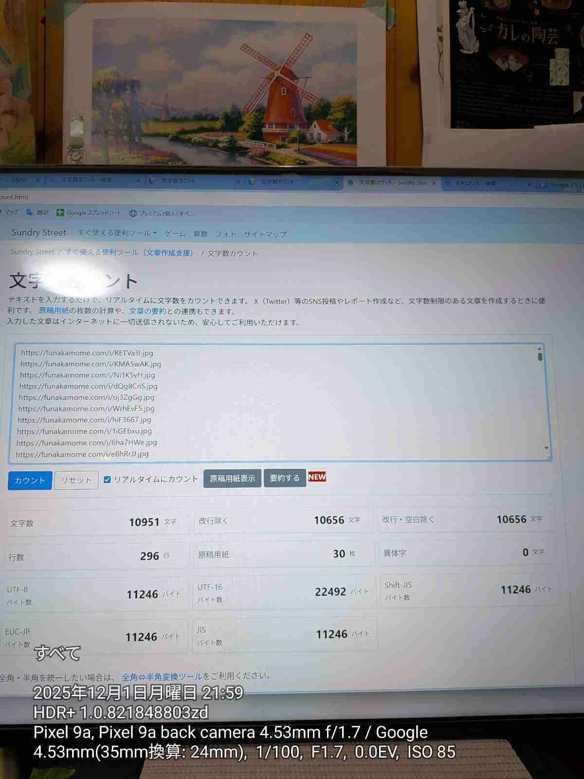Click the プレミアム globe bookmark icon
This screenshot has width=584, height=779.
tap(133, 213)
